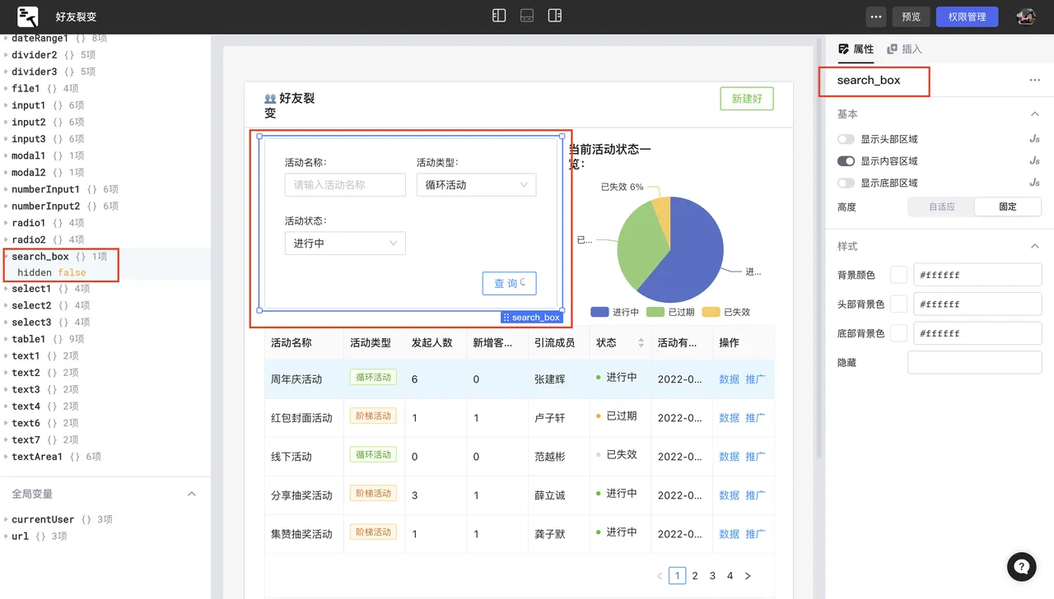Open 背景颜色 color swatch

[899, 275]
